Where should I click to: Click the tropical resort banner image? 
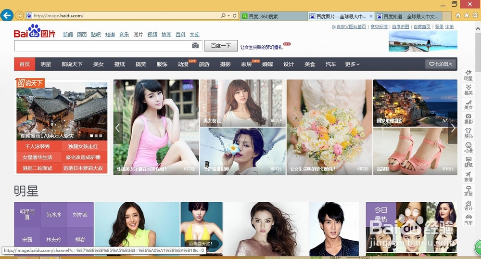pyautogui.click(x=423, y=41)
